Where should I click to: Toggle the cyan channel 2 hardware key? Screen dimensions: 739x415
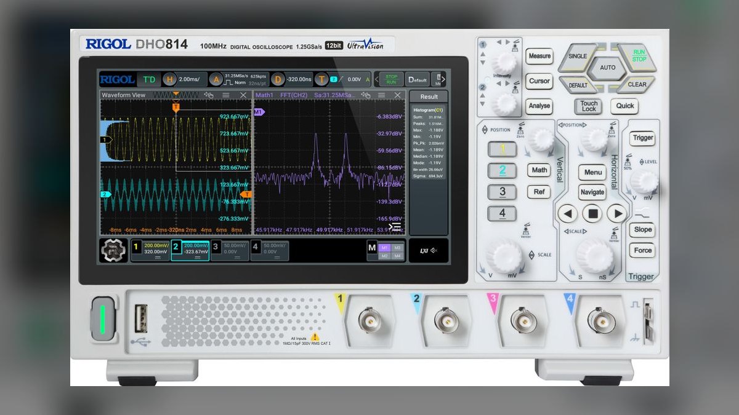[503, 170]
